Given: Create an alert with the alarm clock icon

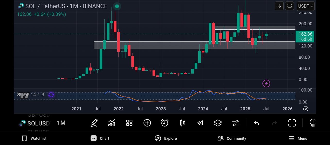Looking at the screenshot, I should (x=165, y=123).
